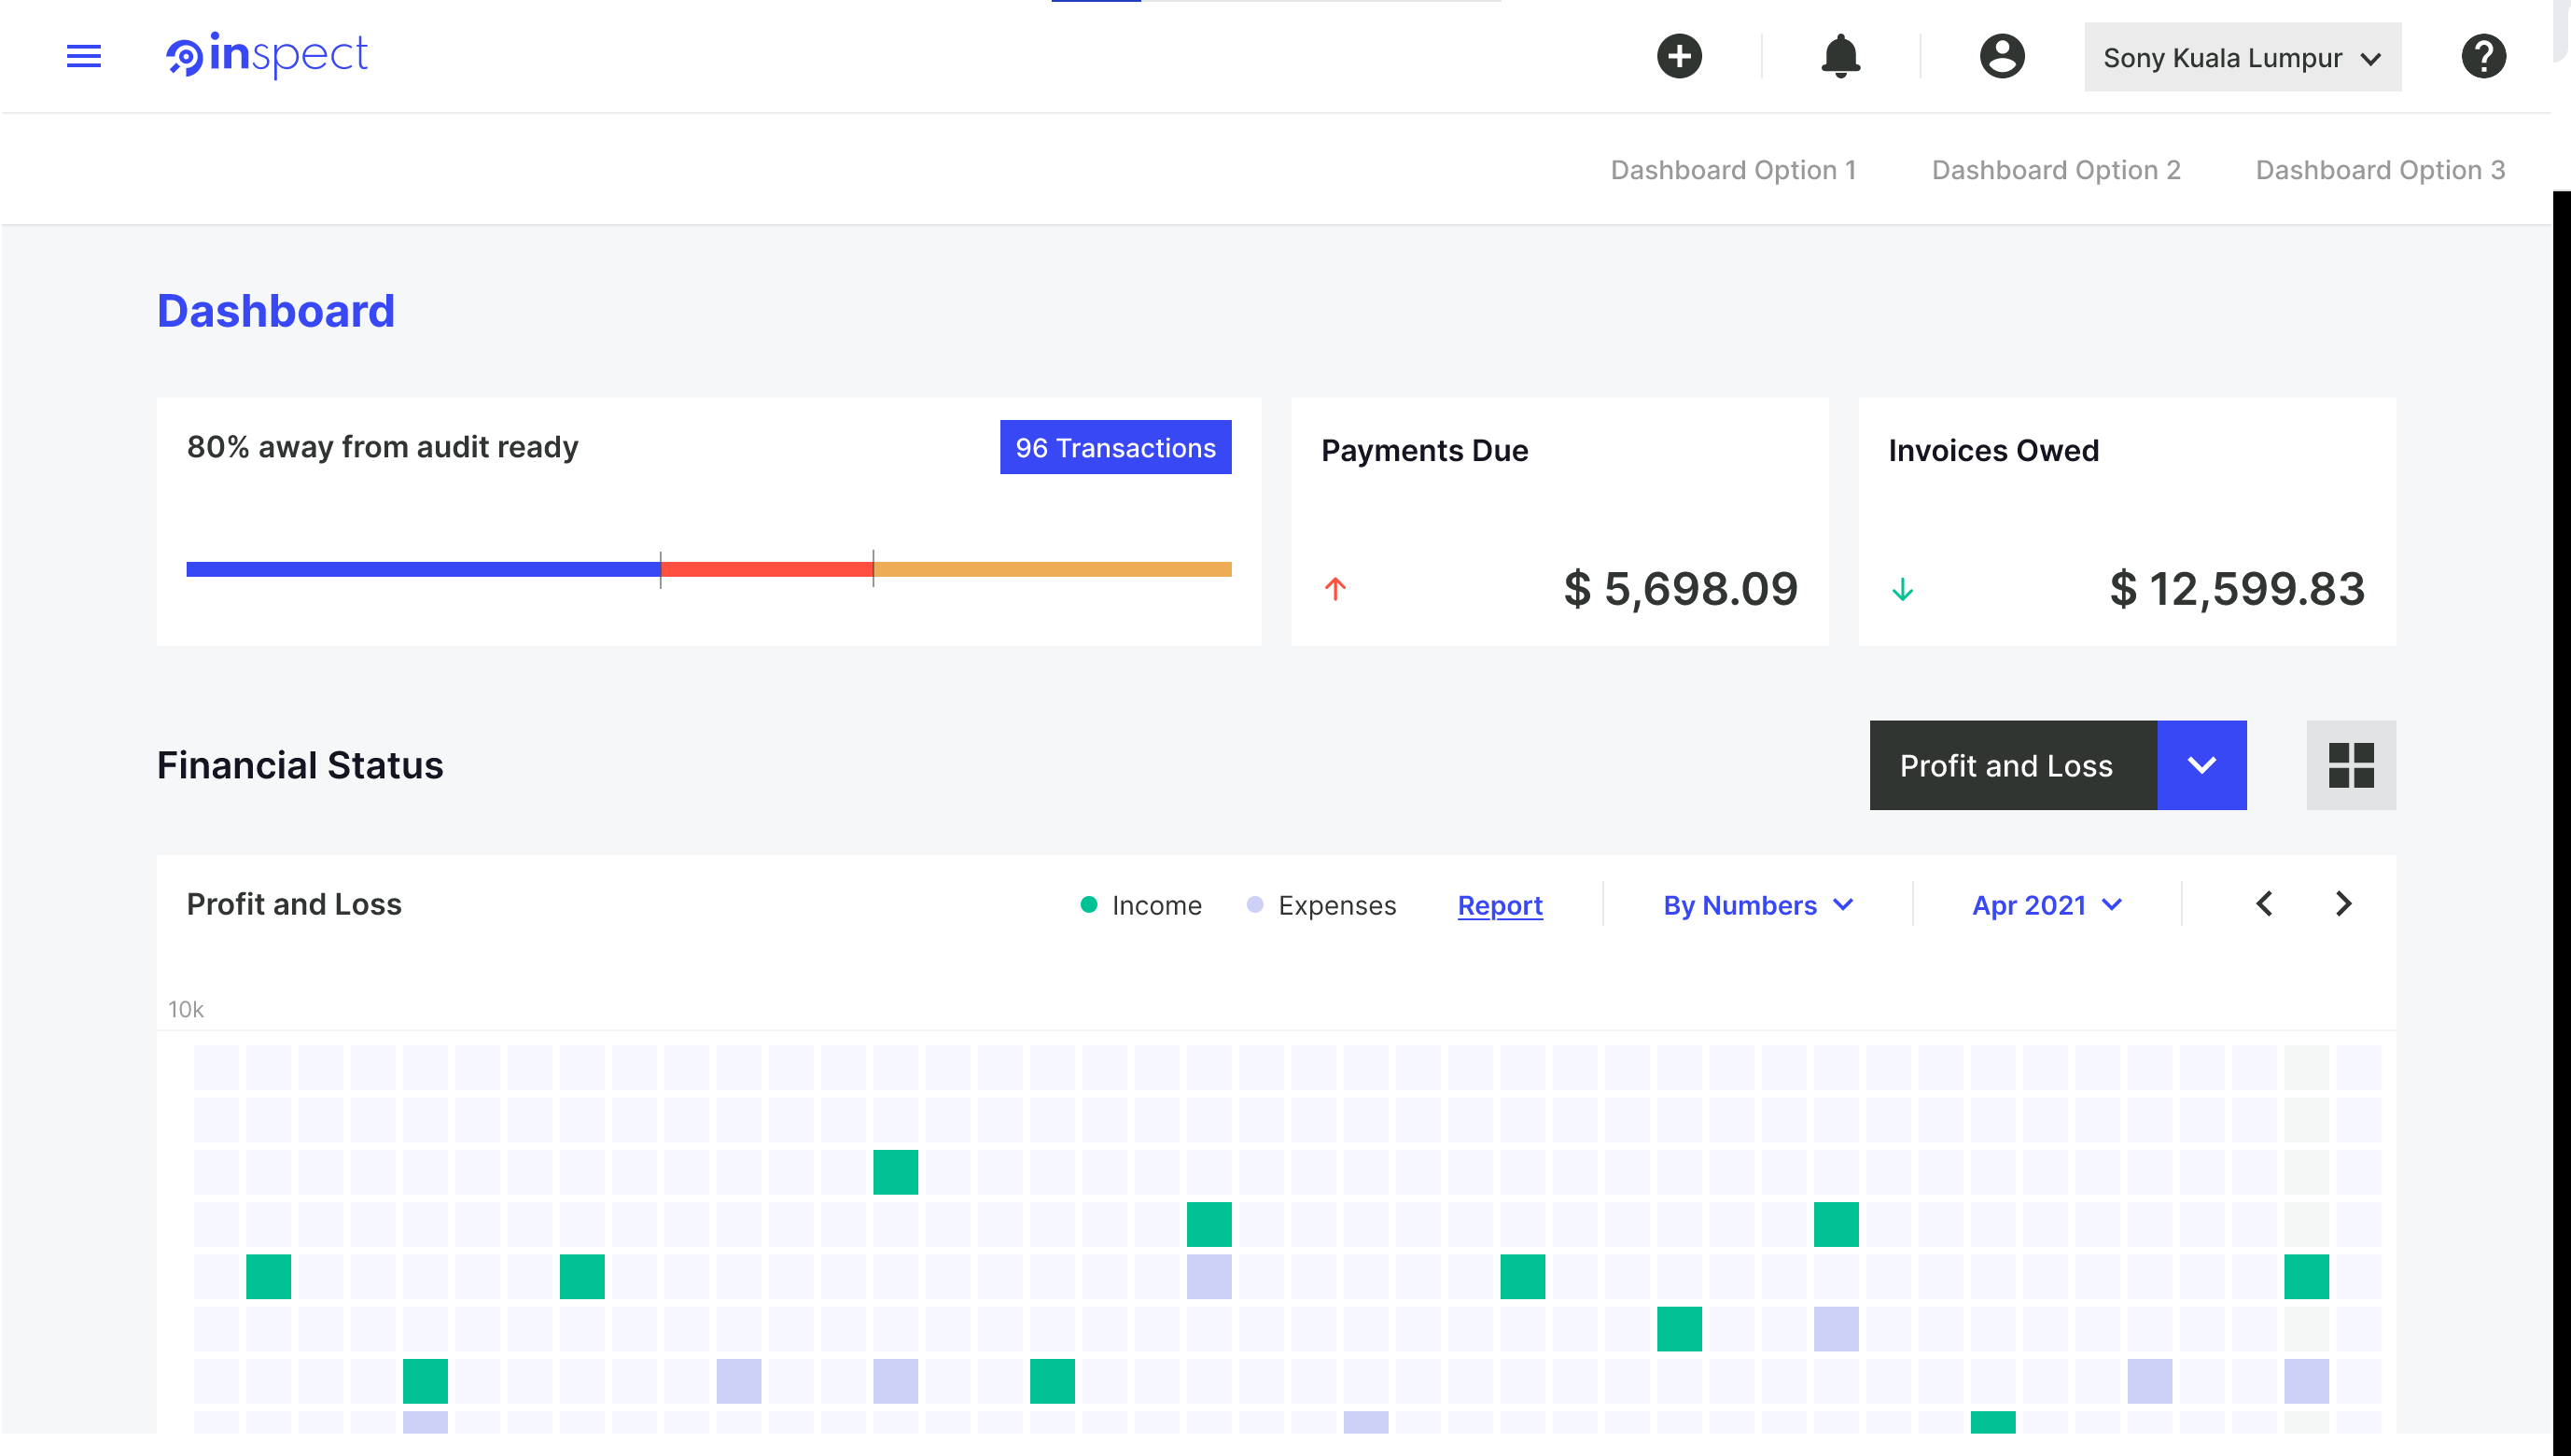The image size is (2571, 1456).
Task: Switch to grid view layout icon
Action: pos(2351,765)
